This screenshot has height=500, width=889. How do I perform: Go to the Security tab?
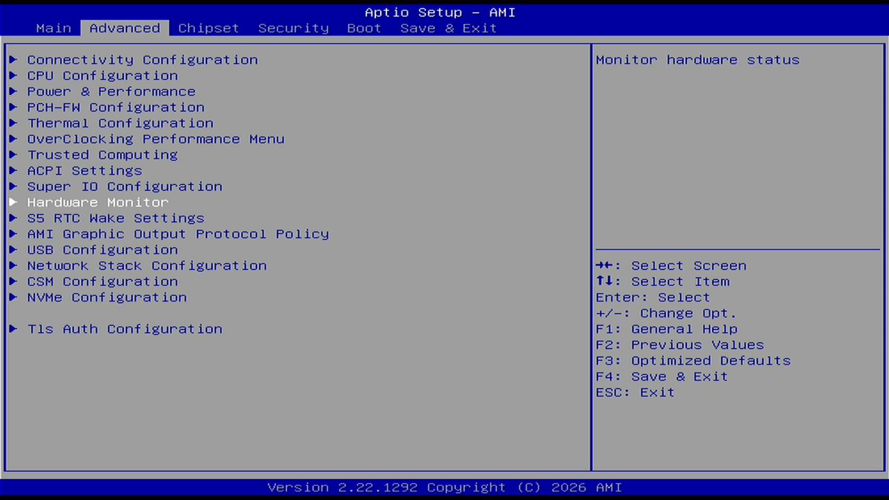click(293, 28)
